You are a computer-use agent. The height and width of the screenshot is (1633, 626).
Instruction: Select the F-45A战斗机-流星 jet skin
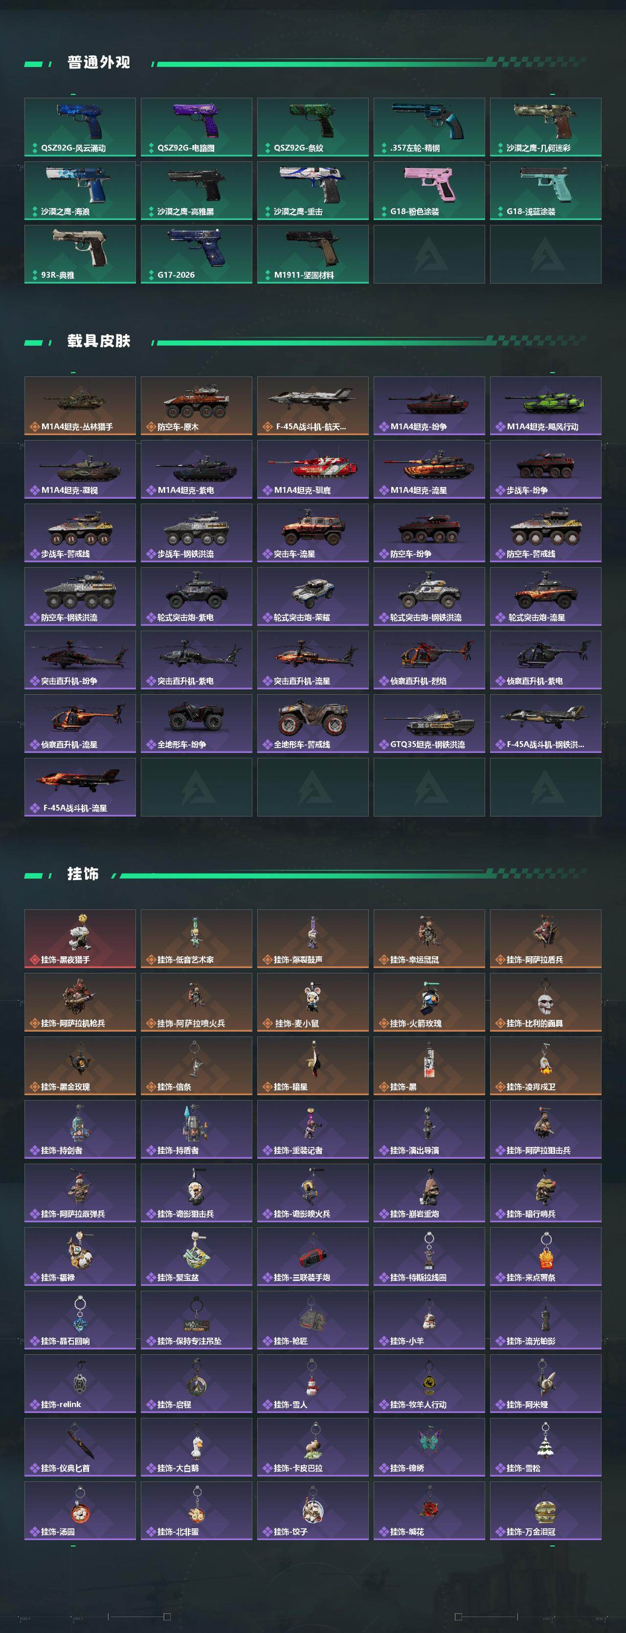point(80,787)
